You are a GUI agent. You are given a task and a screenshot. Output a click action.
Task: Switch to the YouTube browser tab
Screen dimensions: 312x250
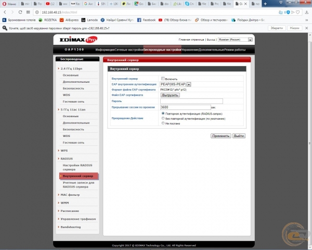point(50,4)
